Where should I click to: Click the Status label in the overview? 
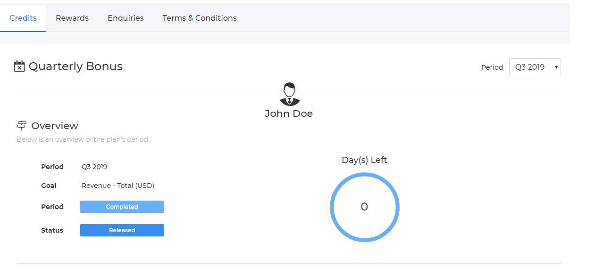click(52, 230)
